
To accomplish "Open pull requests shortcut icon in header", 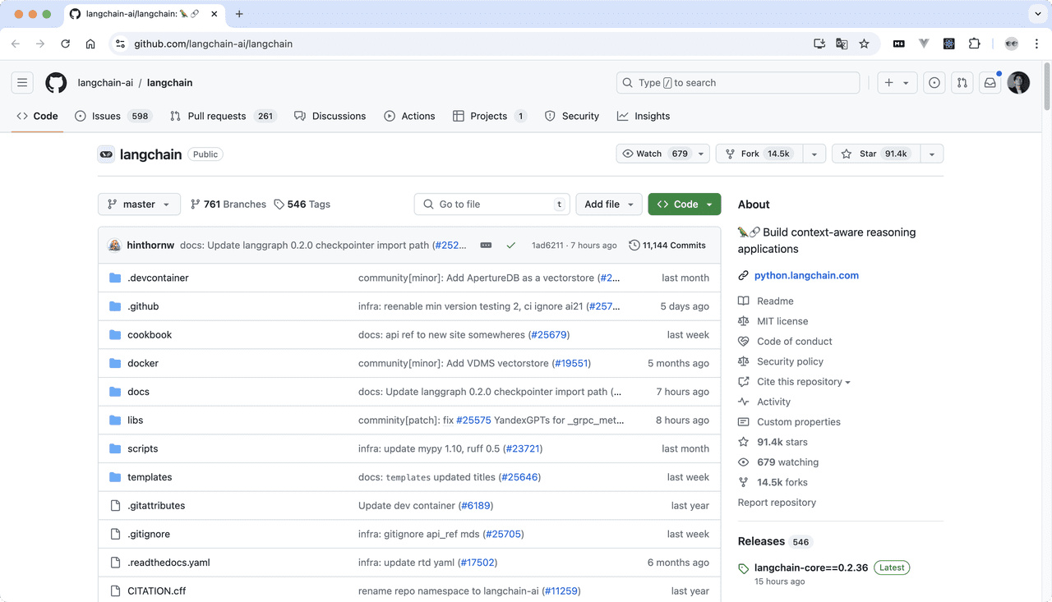I will click(x=962, y=82).
